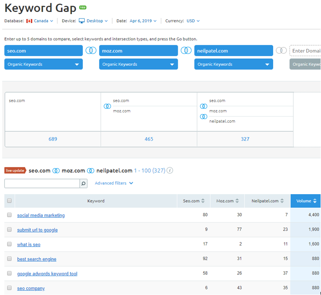The height and width of the screenshot is (295, 321).
Task: Click intersection icon above moz.com in third summary card
Action: (204, 106)
